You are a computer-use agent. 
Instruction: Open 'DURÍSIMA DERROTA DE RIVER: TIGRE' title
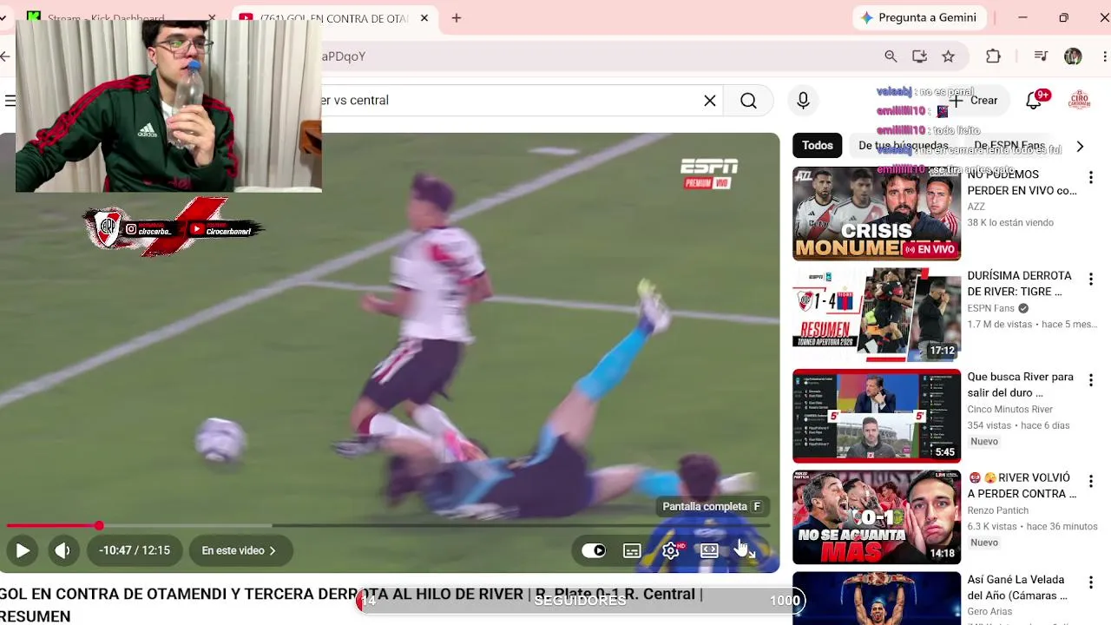(x=1020, y=284)
